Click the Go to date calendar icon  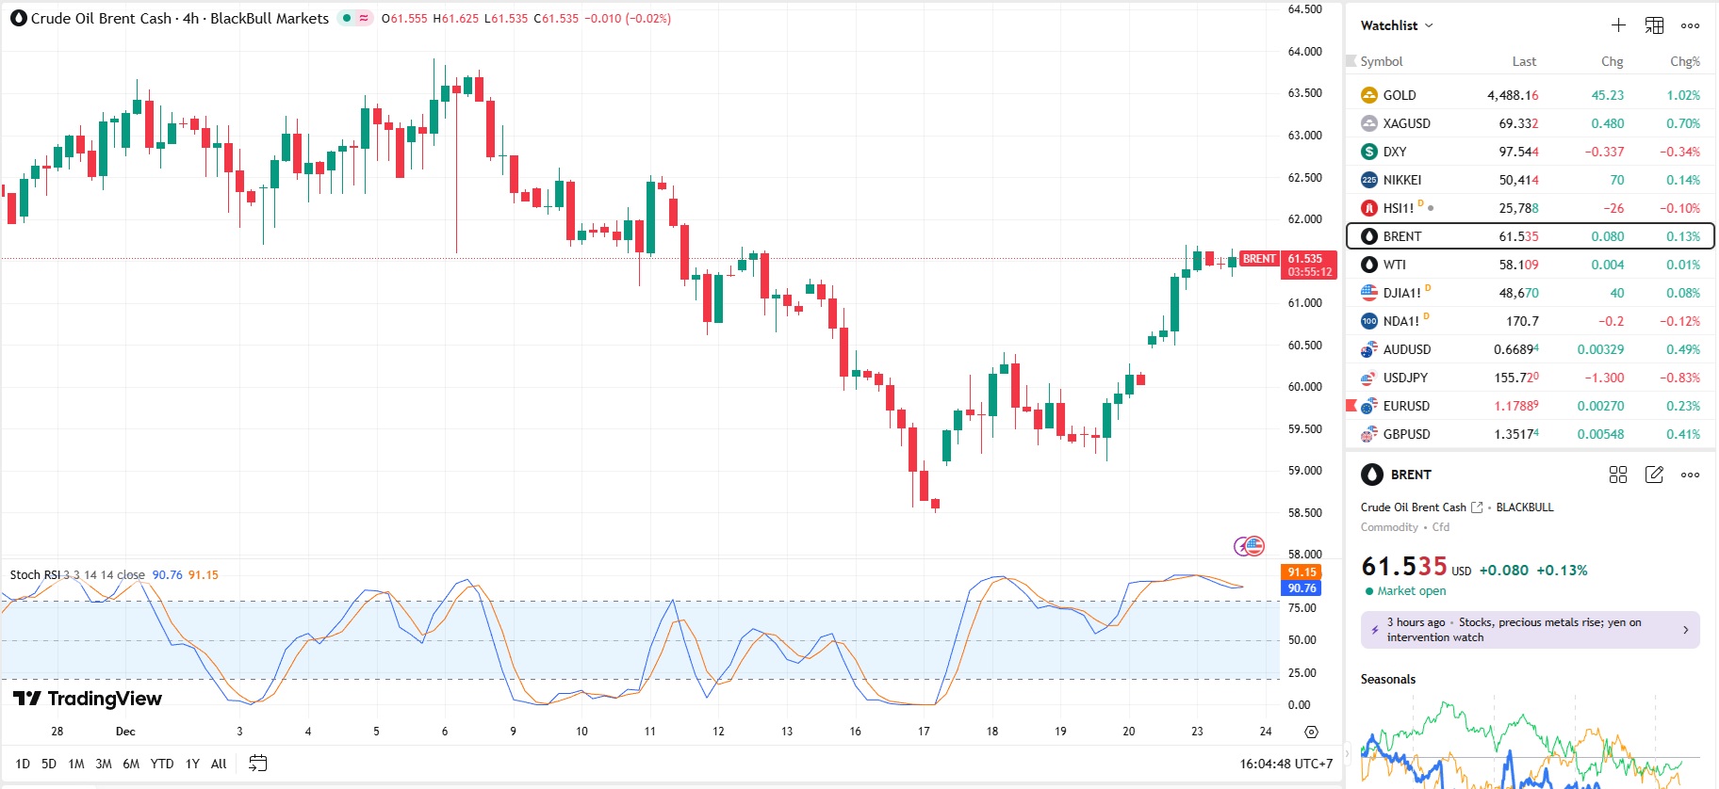(257, 764)
